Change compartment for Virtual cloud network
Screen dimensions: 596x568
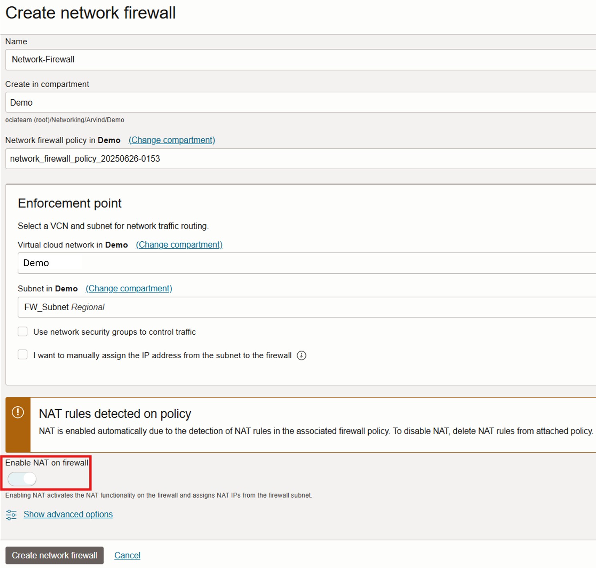pyautogui.click(x=179, y=245)
